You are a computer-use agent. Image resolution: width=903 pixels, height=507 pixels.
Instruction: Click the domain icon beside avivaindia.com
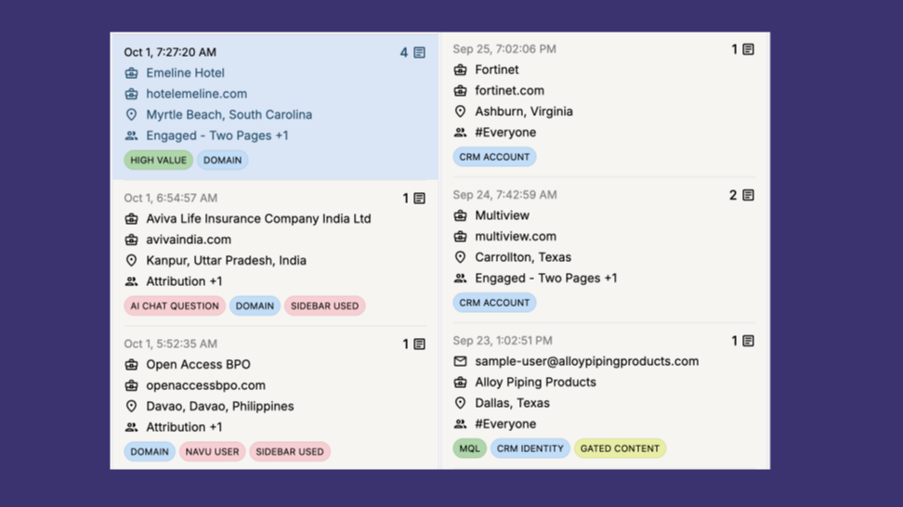tap(131, 240)
